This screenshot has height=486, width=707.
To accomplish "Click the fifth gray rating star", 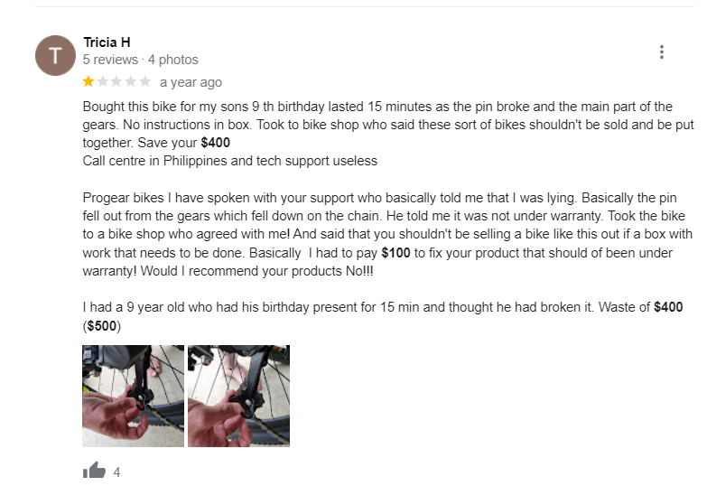I will (144, 81).
